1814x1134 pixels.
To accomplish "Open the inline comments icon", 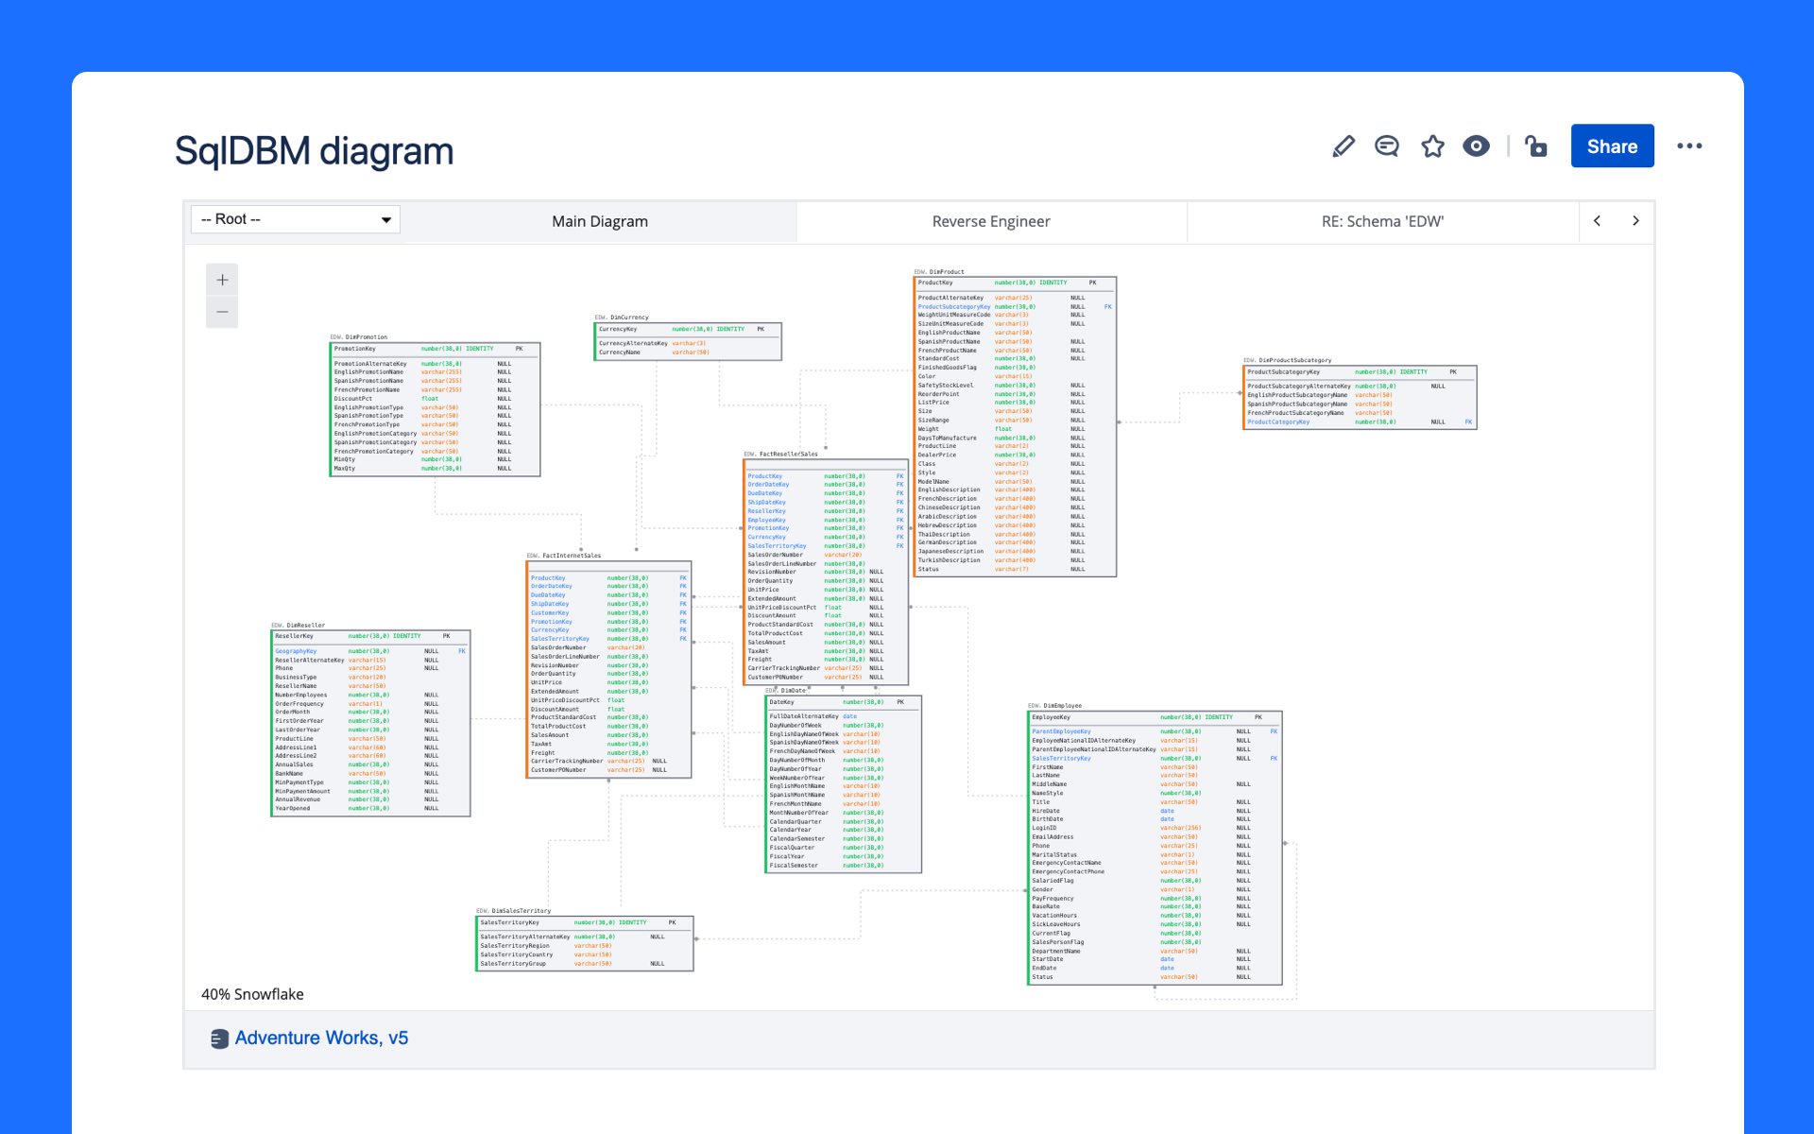I will (1386, 146).
